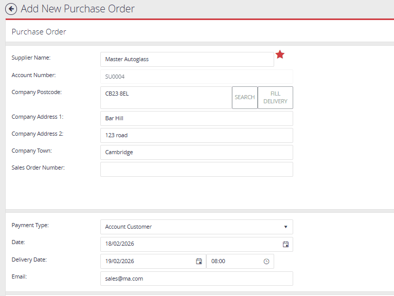394x296 pixels.
Task: Click the Payment Type label
Action: [x=30, y=226]
